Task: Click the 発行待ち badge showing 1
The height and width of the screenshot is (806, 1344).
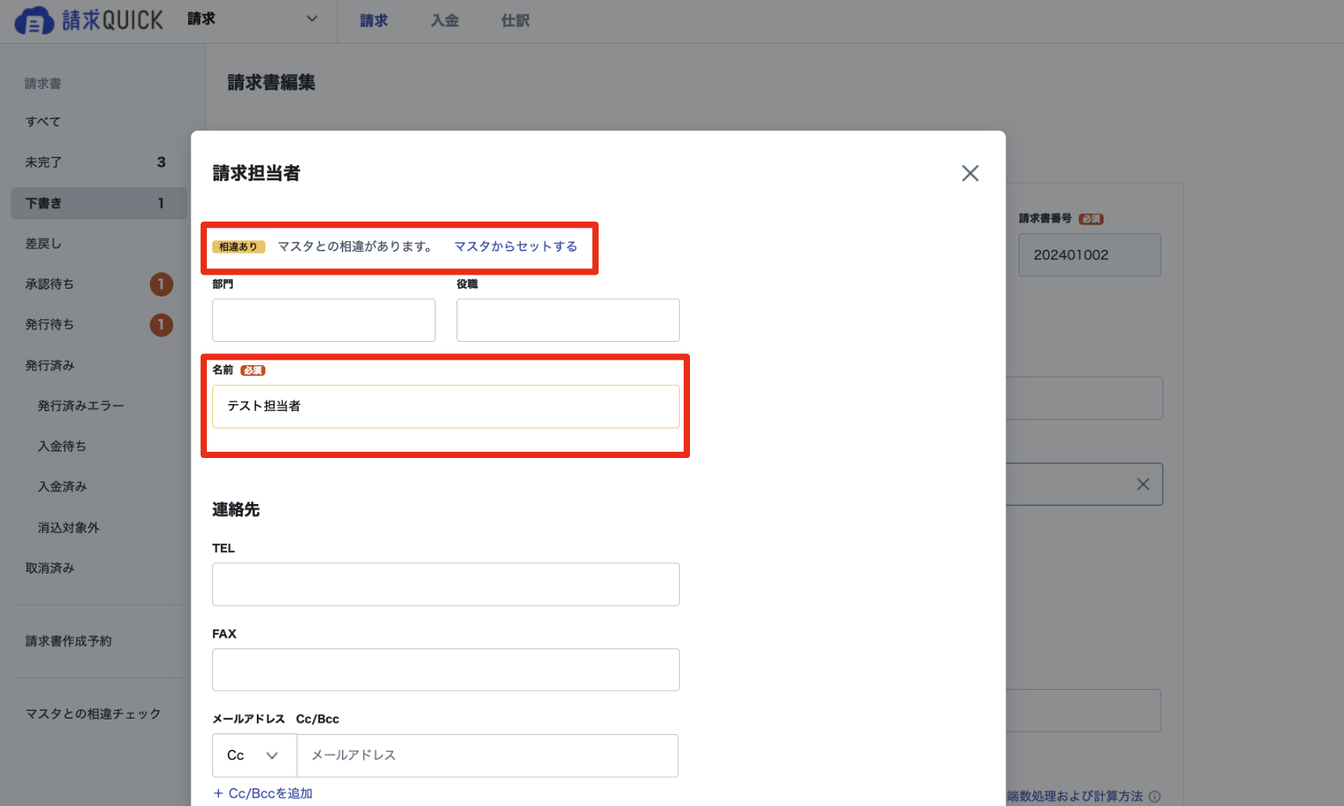Action: coord(162,325)
